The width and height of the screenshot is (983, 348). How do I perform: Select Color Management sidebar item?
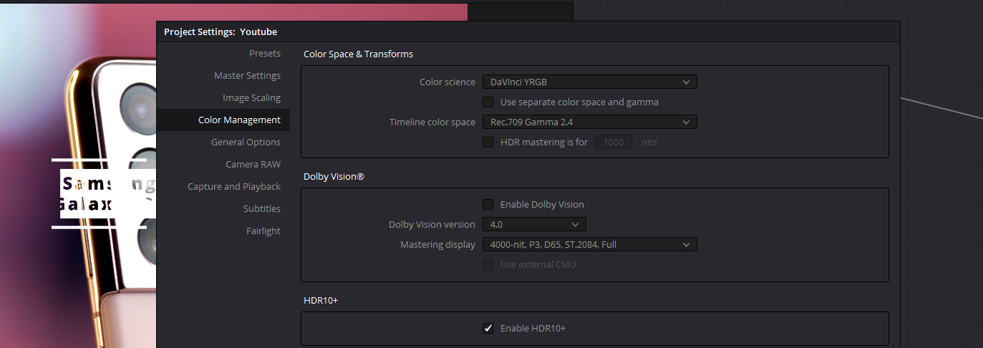pos(239,120)
